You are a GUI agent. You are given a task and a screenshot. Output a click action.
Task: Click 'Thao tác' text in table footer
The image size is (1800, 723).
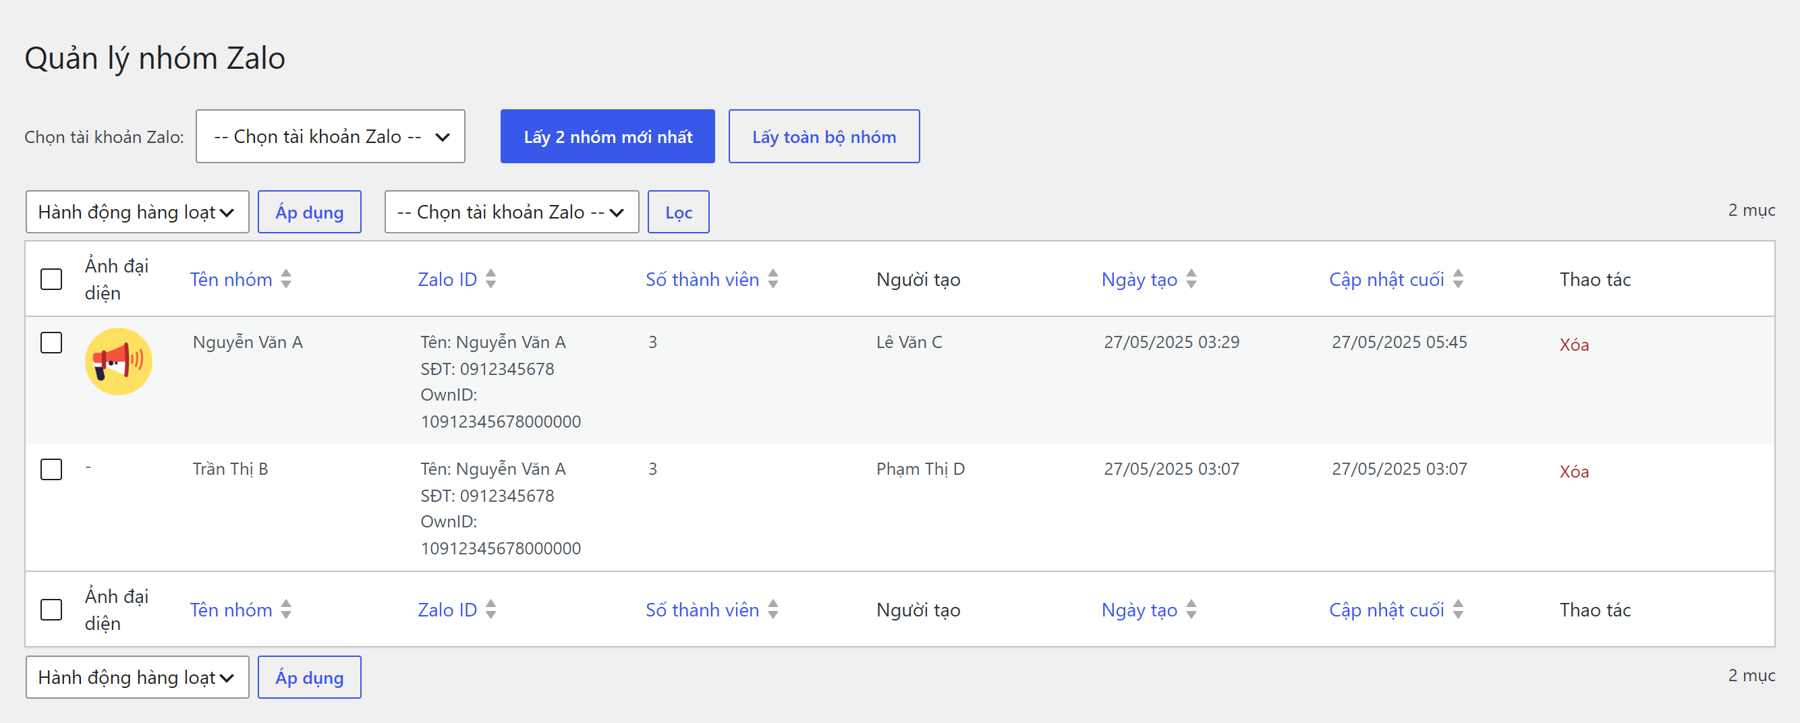point(1595,610)
